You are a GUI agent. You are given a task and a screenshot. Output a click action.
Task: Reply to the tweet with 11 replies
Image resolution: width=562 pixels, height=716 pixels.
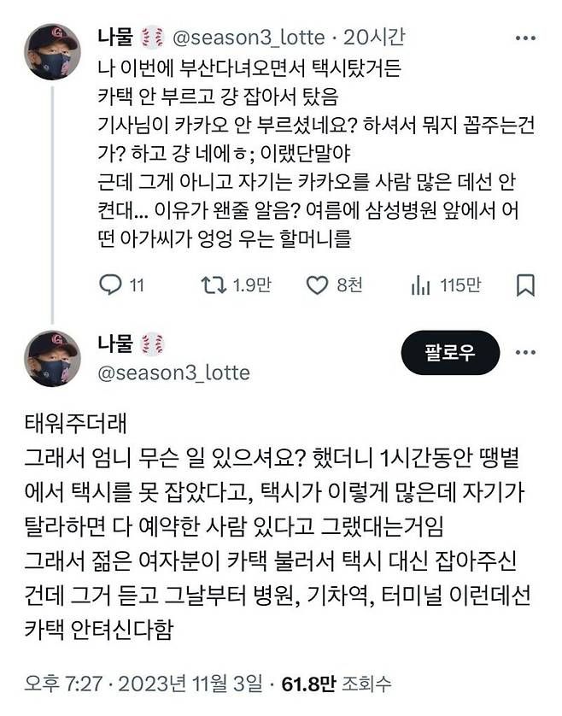point(112,285)
